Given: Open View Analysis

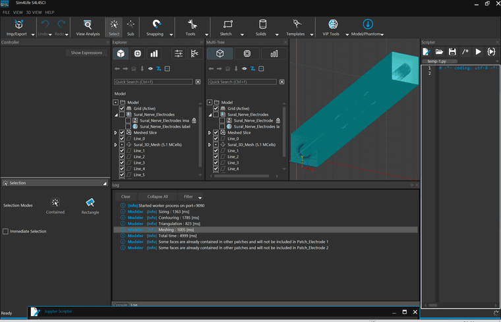Looking at the screenshot, I should [x=88, y=28].
